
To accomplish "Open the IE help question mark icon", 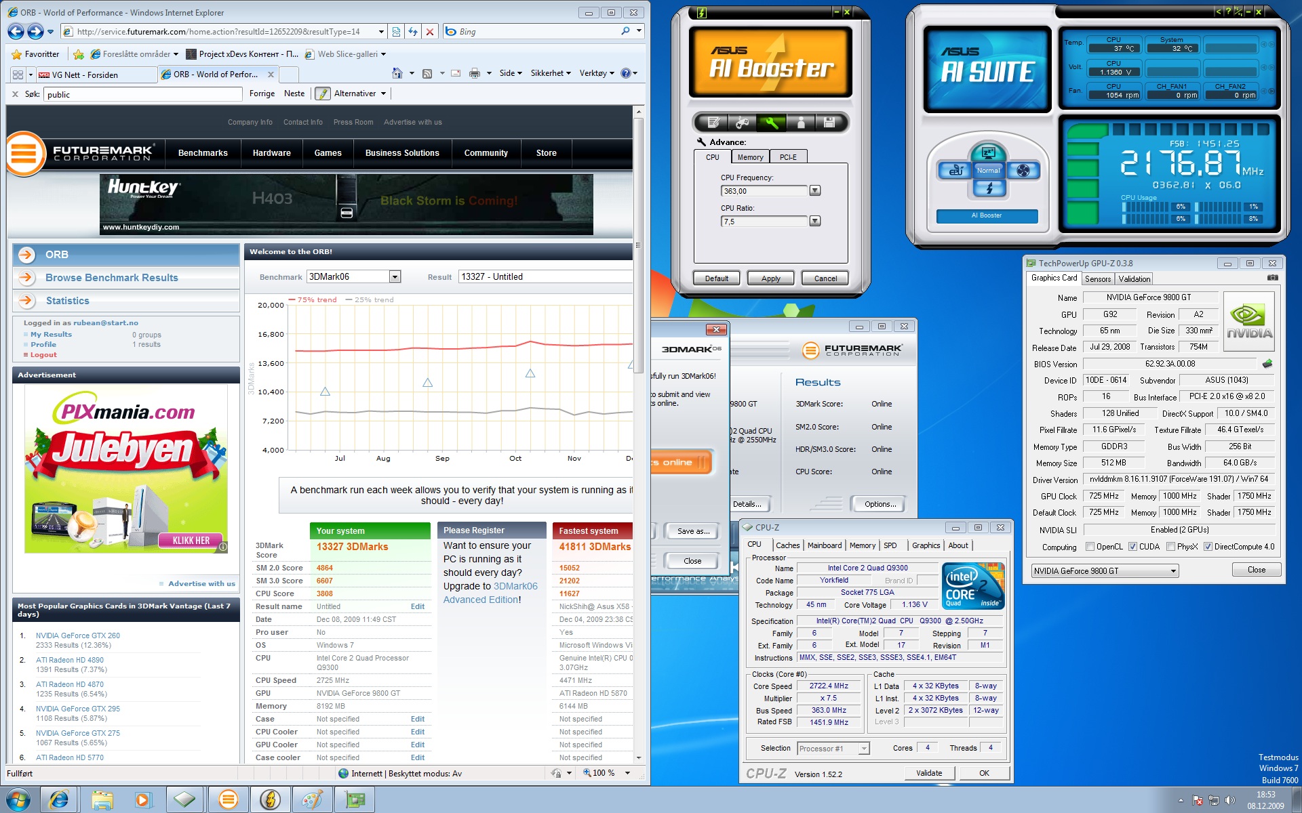I will (625, 73).
